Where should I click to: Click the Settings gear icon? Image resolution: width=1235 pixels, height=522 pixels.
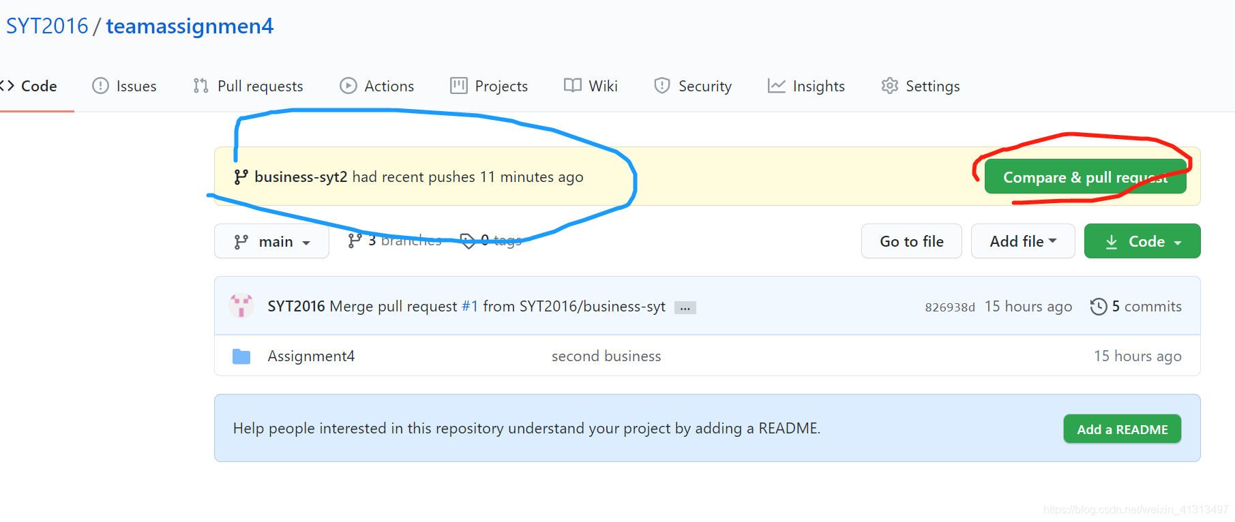point(889,86)
